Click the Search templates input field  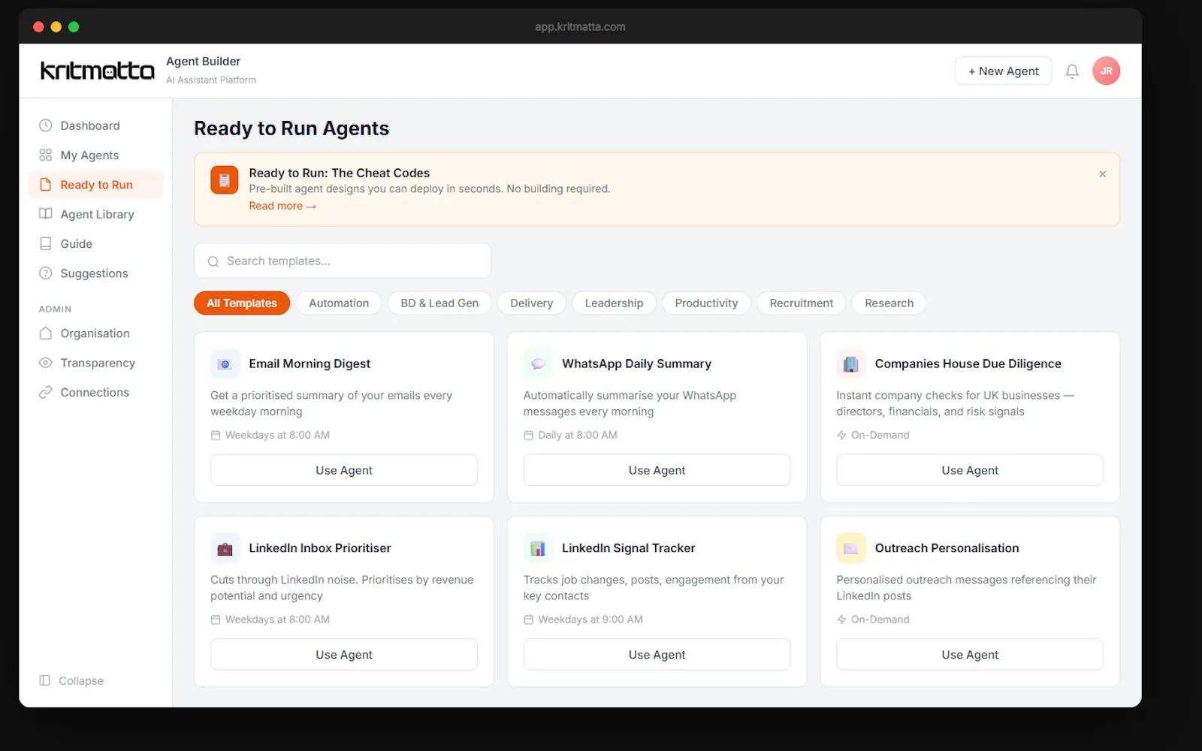click(x=343, y=261)
